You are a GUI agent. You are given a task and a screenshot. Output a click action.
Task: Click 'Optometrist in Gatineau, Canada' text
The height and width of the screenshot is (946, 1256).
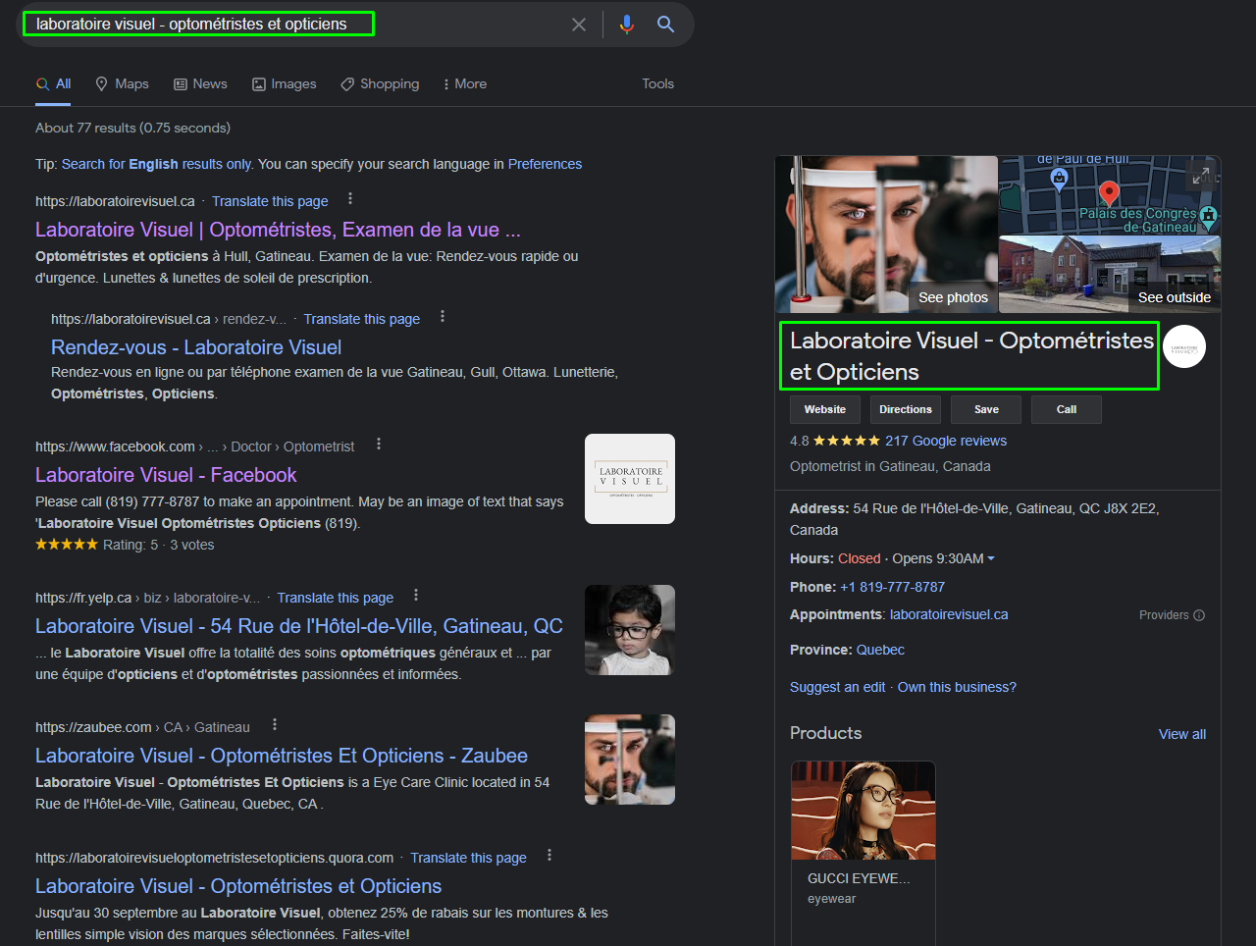[890, 466]
